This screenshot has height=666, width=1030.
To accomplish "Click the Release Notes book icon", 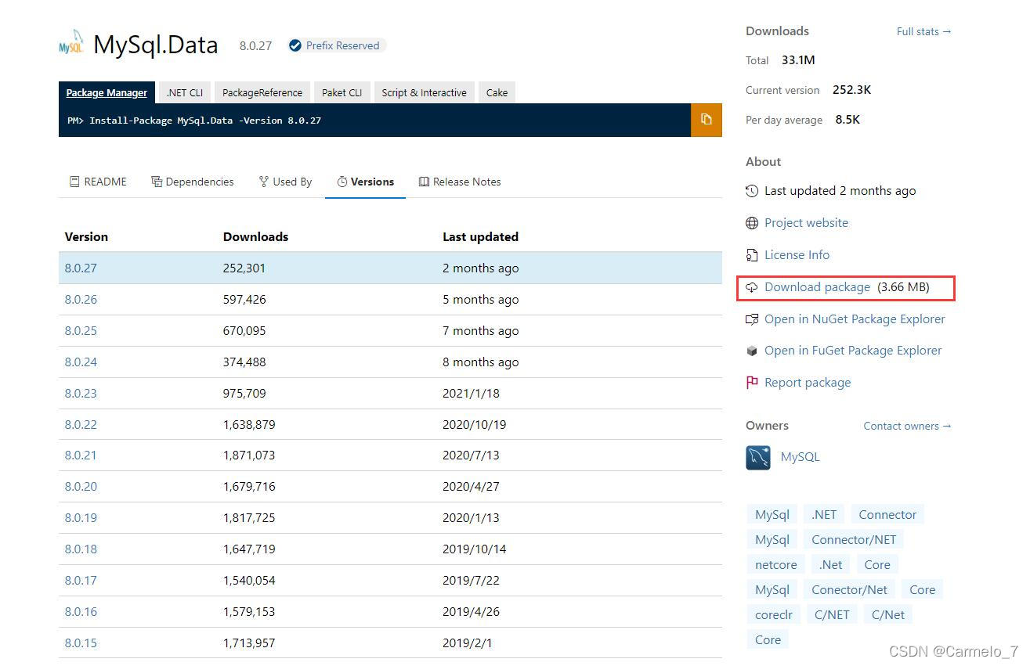I will coord(424,182).
